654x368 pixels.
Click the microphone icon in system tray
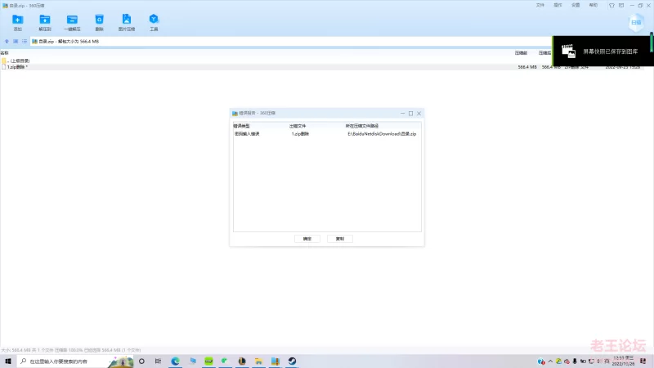tap(575, 361)
